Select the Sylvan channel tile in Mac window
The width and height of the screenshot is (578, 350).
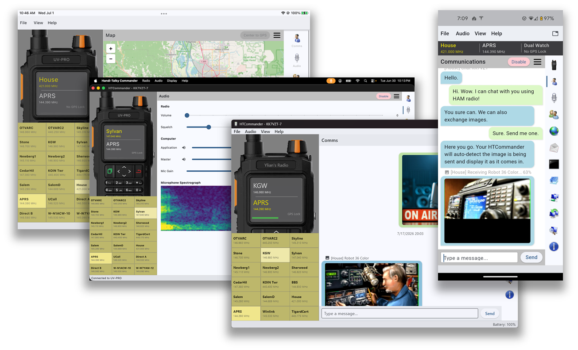(x=146, y=213)
